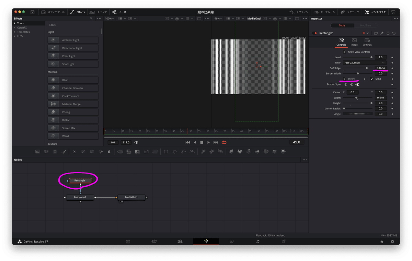Uncheck Show View Controls checkbox
412x261 pixels.
click(x=345, y=52)
